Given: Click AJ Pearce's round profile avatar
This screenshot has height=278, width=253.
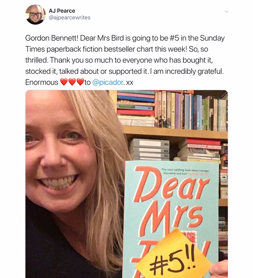Looking at the screenshot, I should click(x=36, y=14).
